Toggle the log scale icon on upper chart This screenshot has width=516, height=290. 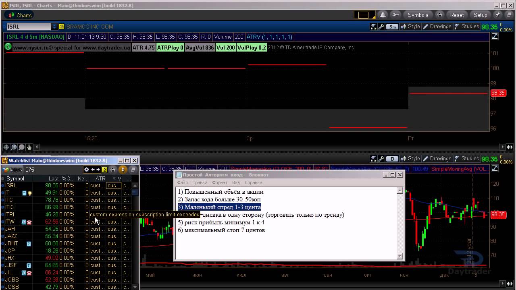(x=495, y=36)
